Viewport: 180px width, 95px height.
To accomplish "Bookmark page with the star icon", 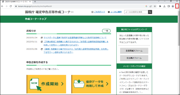I will tap(155, 6).
